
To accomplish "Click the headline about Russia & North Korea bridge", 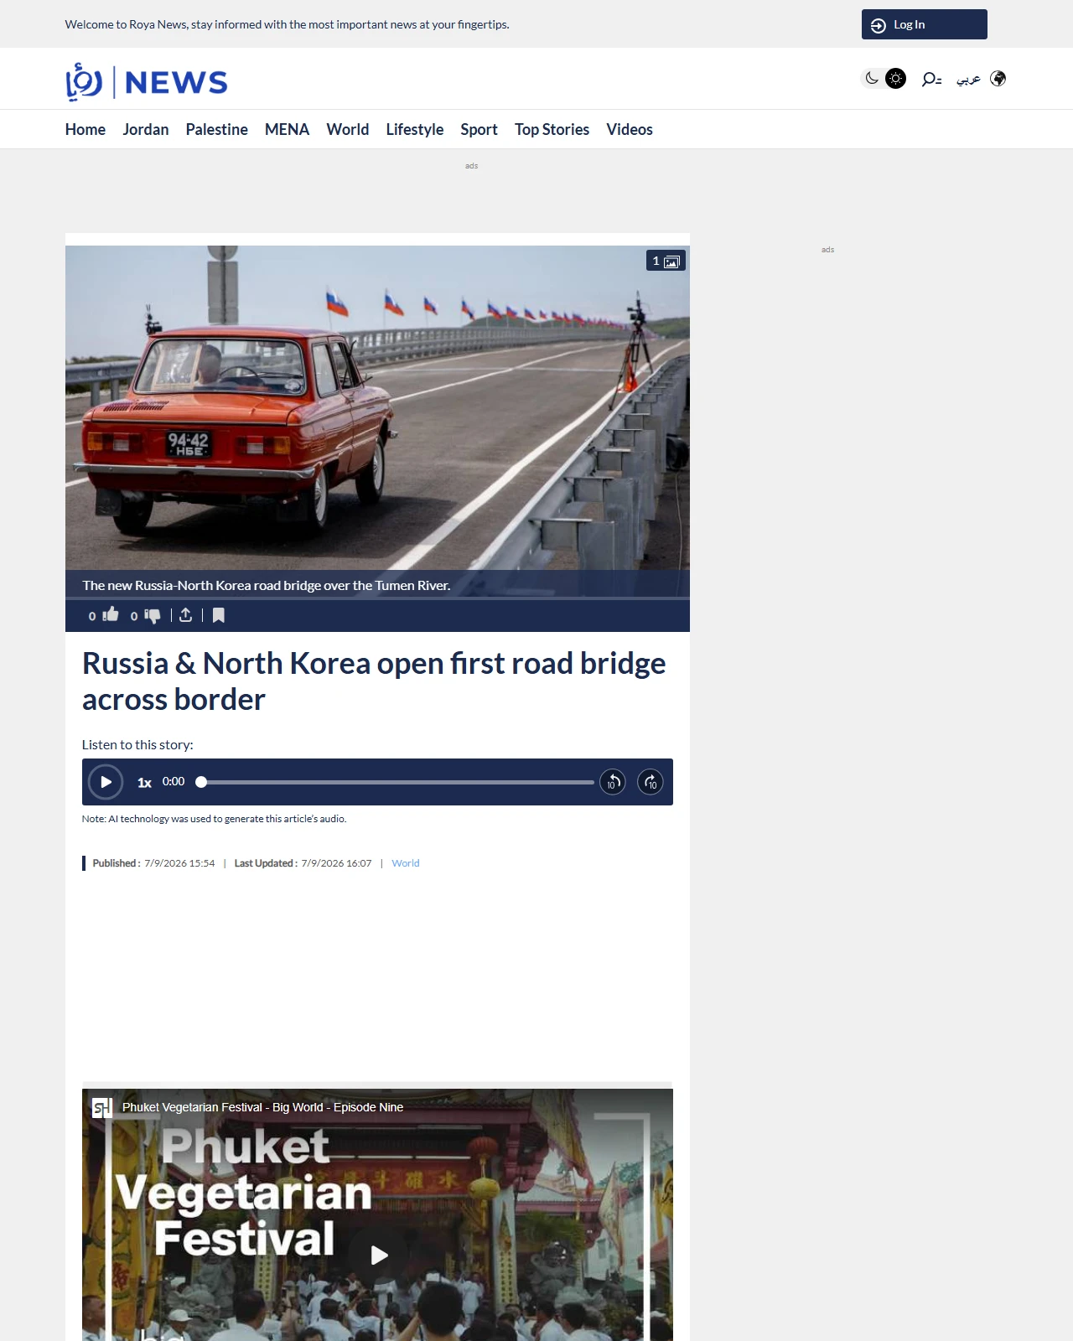I will click(374, 681).
